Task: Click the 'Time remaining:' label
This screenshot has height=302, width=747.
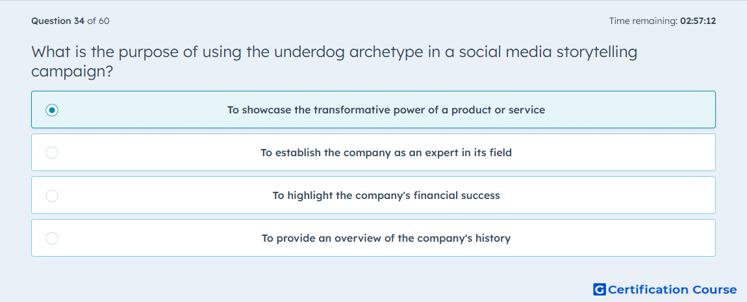Action: [x=643, y=21]
